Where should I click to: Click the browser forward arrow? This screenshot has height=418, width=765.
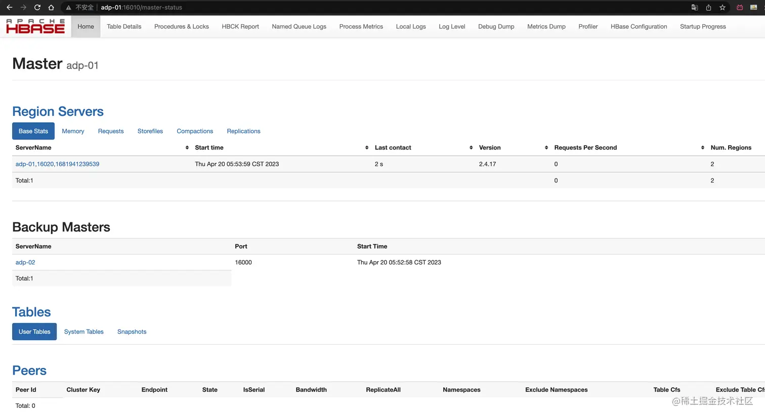click(23, 7)
